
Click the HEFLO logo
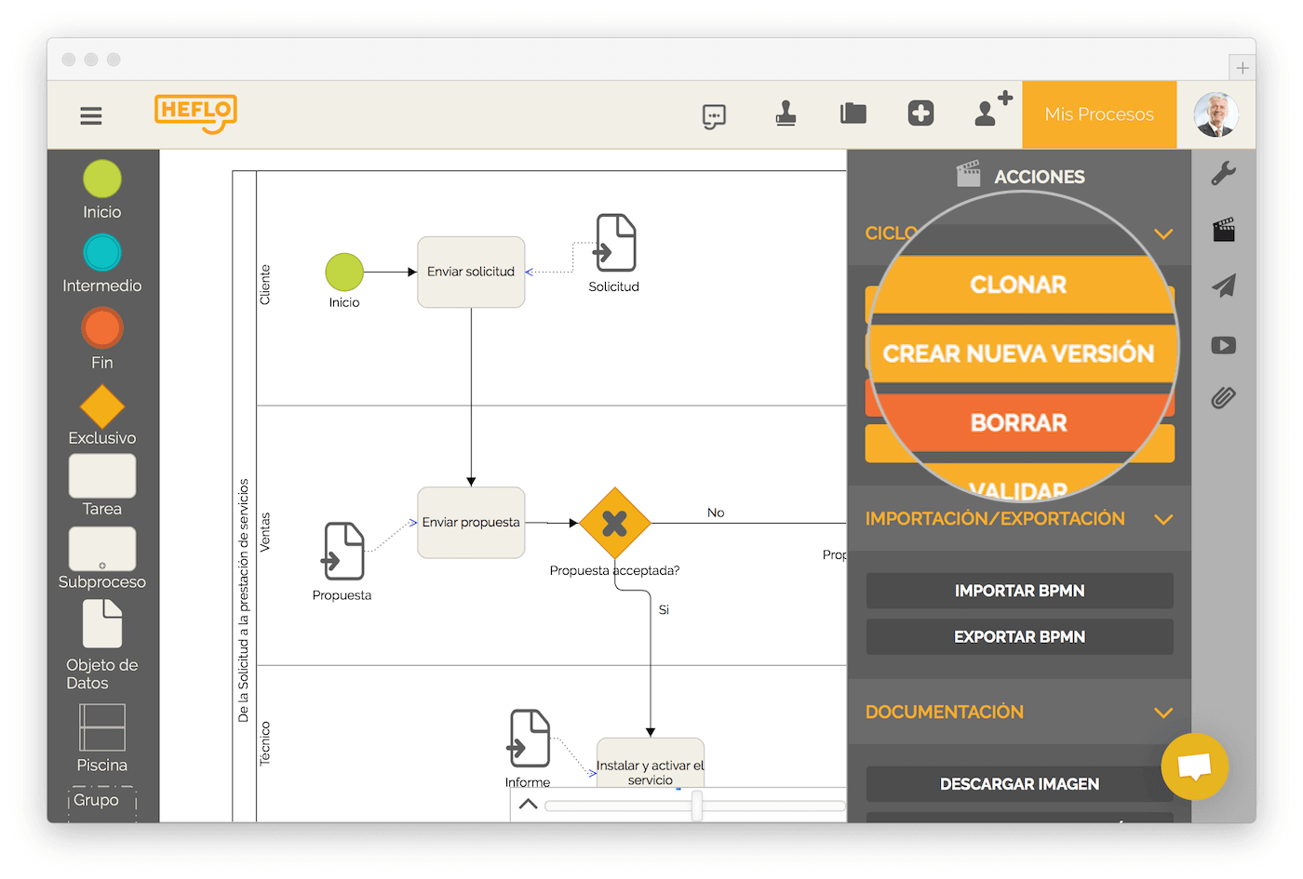coord(195,113)
